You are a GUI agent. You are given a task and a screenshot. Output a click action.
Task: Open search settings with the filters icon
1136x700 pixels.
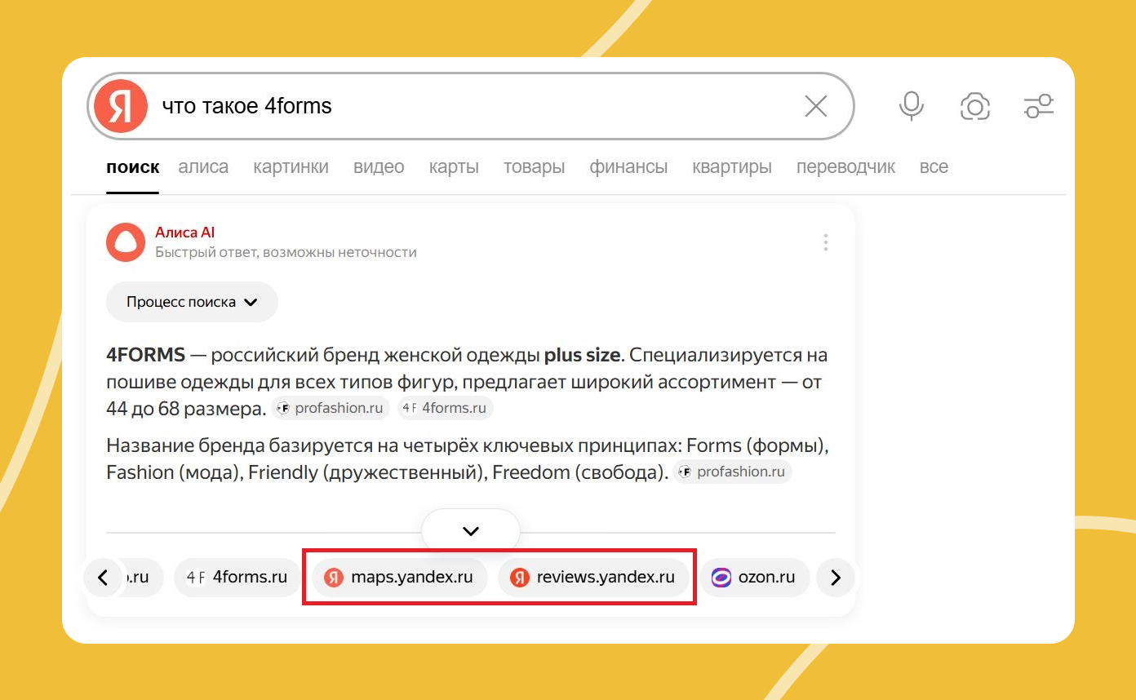[1038, 106]
